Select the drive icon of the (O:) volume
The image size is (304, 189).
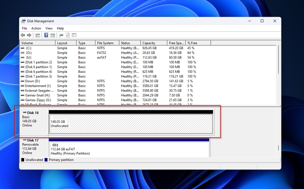tap(22, 53)
